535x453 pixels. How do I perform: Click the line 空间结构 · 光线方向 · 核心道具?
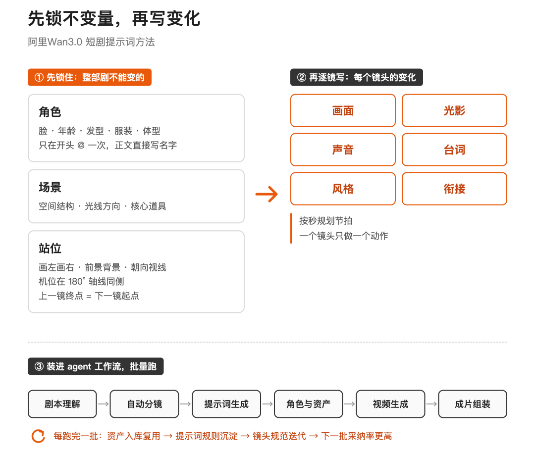click(x=103, y=206)
